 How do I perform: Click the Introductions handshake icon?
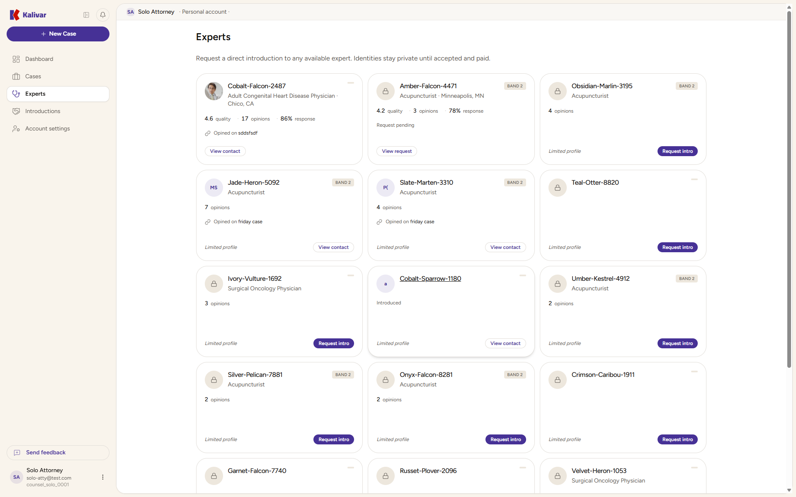click(16, 111)
